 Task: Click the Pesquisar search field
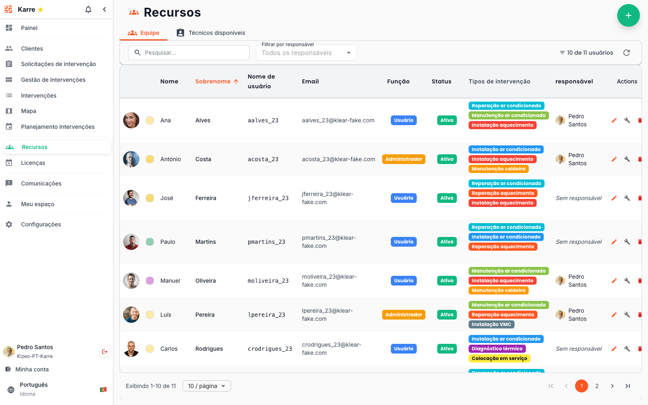189,53
